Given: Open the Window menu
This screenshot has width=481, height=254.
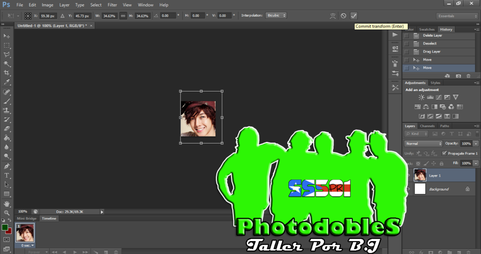Looking at the screenshot, I should pyautogui.click(x=145, y=5).
